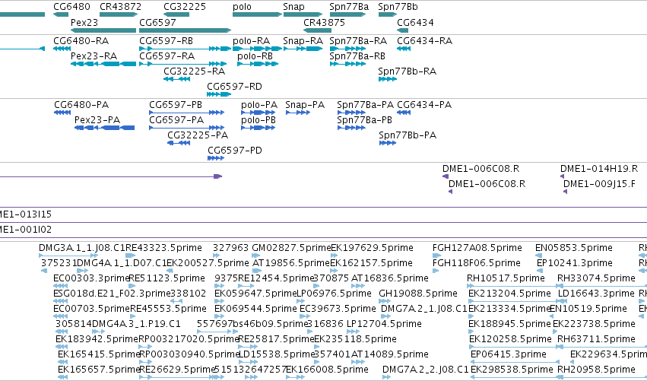
Task: Select the CG6480 gene label
Action: point(71,7)
